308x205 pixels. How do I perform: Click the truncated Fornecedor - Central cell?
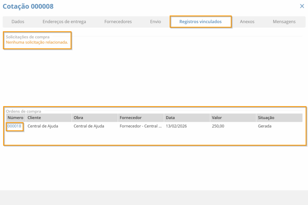click(140, 126)
